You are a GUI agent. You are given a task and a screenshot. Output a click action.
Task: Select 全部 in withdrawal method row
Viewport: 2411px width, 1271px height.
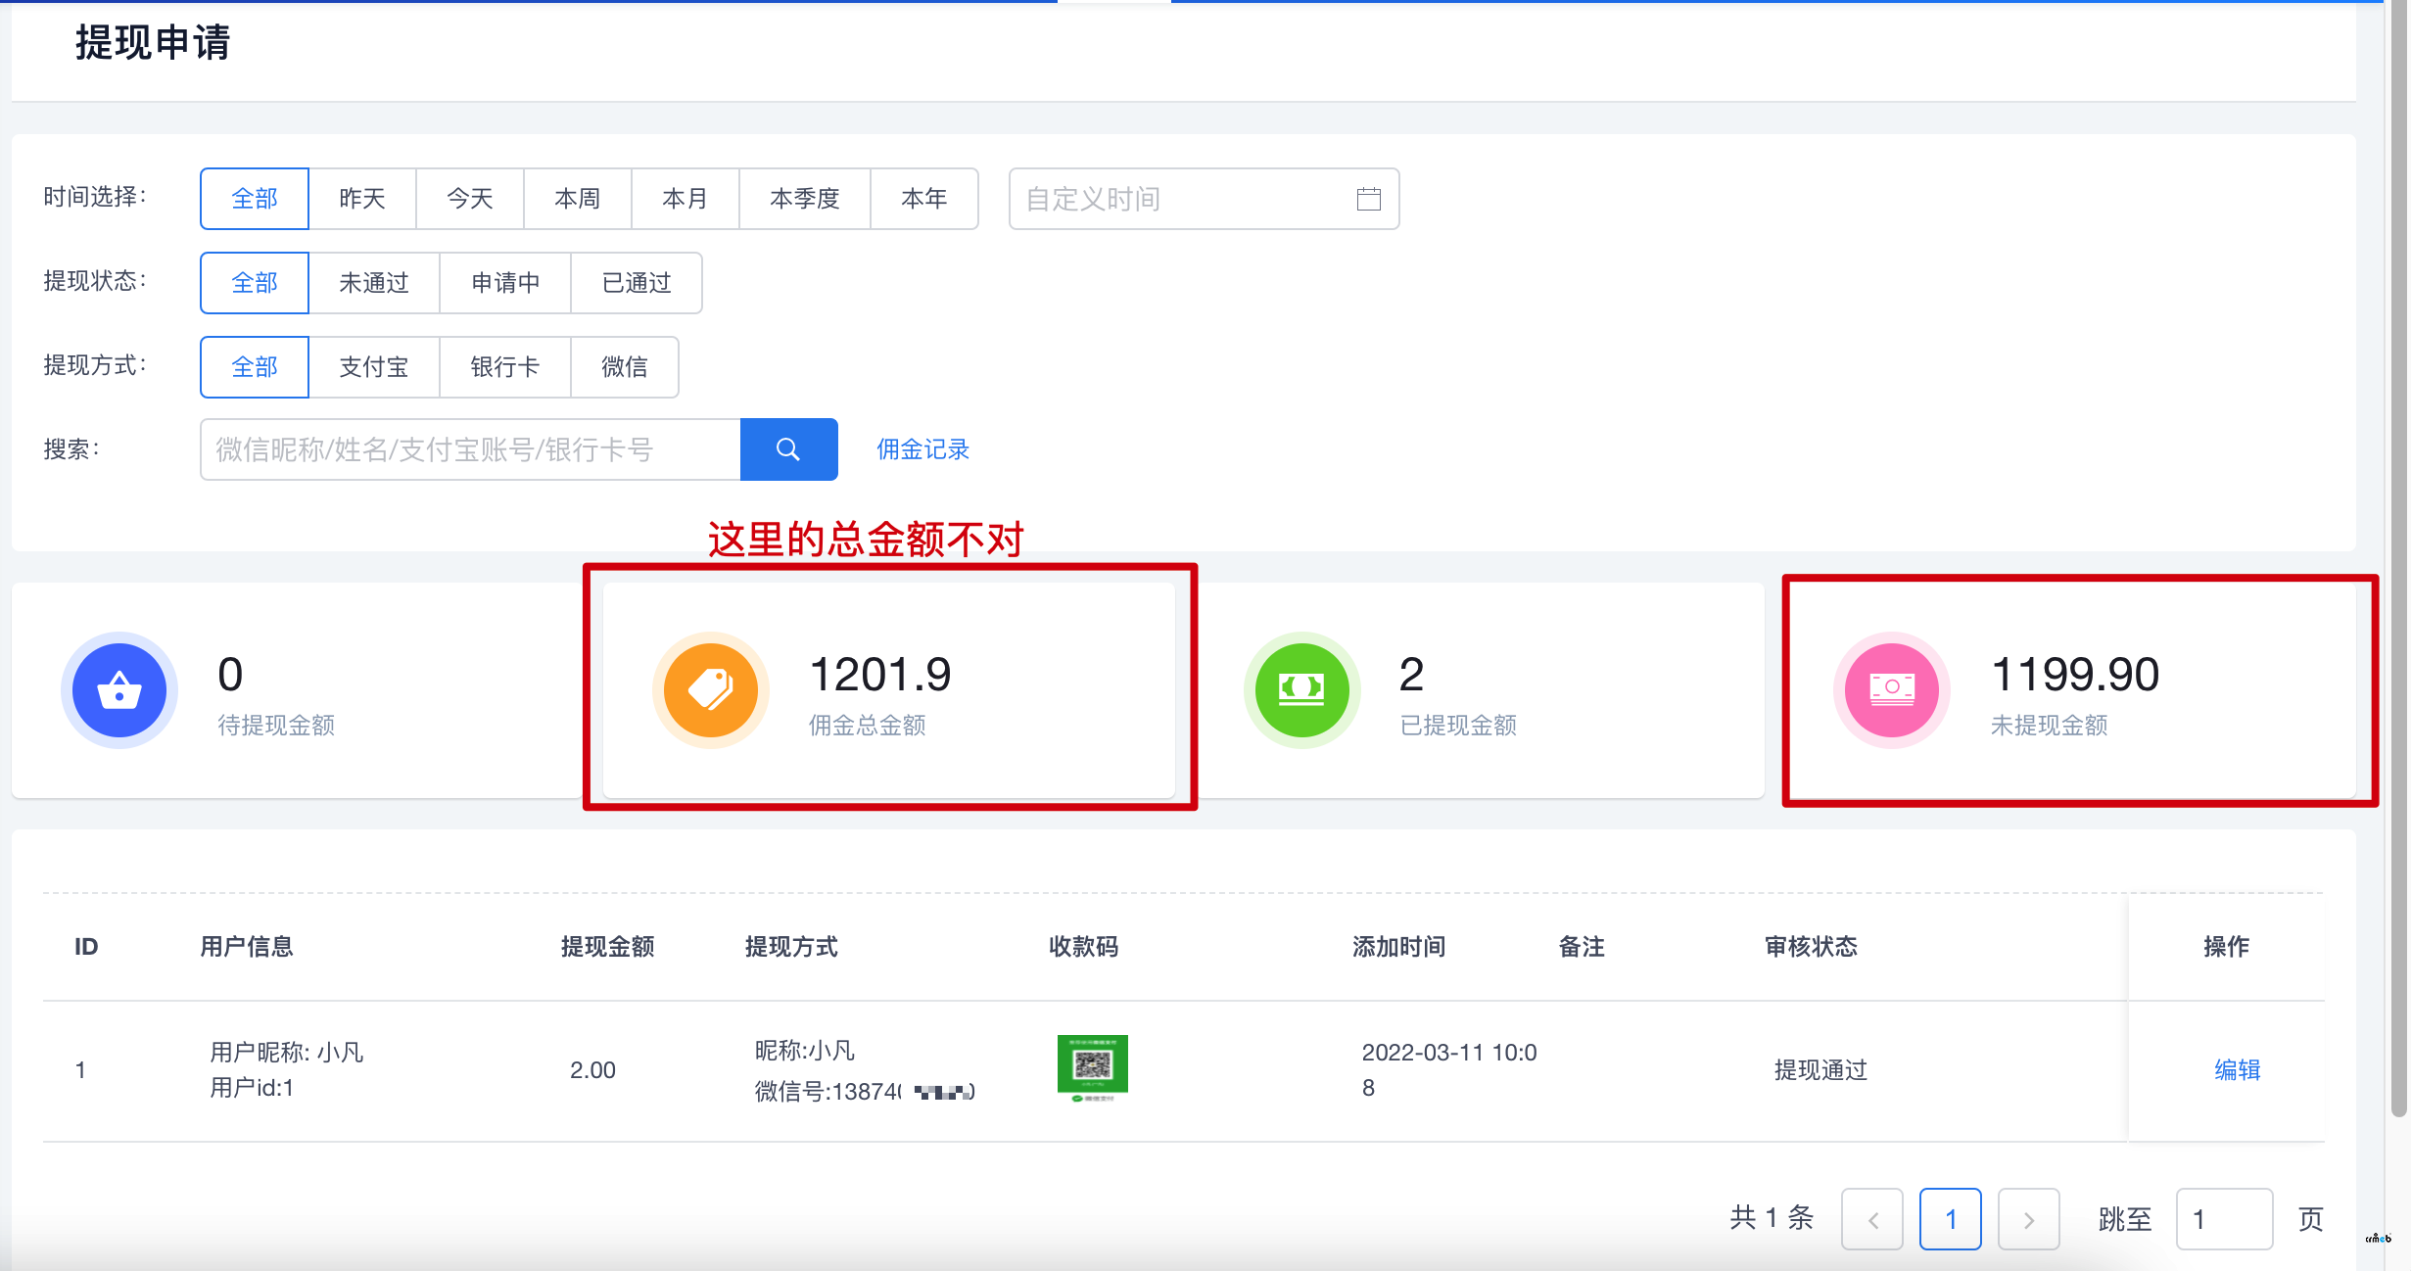tap(255, 367)
